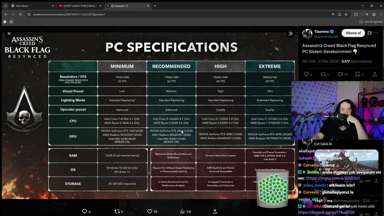Open Tourens profile avatar

307,34
